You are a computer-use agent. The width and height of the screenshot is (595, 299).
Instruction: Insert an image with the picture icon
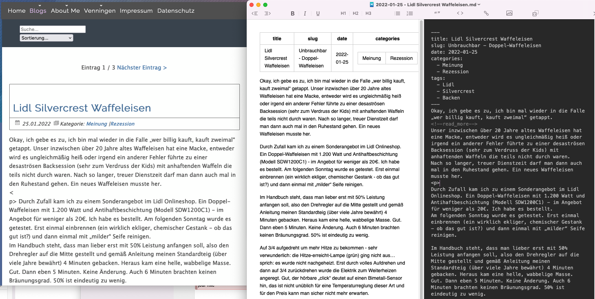(509, 13)
